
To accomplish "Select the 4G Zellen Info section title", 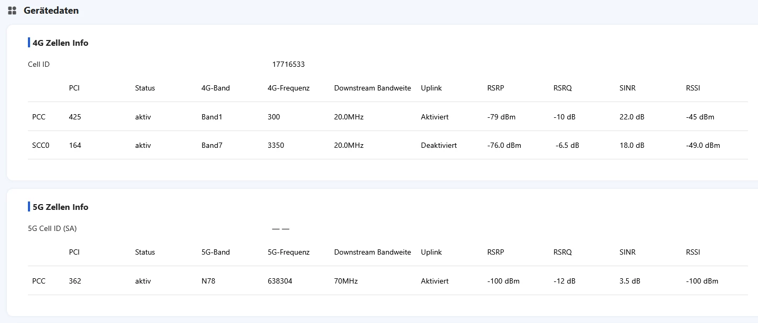I will point(60,43).
